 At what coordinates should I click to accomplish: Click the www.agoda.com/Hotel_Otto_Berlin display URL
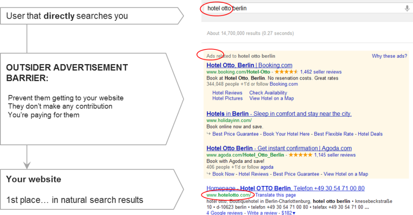click(x=245, y=155)
